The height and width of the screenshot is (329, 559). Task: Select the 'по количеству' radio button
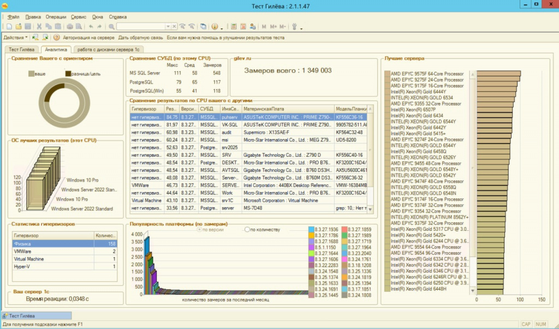(247, 230)
